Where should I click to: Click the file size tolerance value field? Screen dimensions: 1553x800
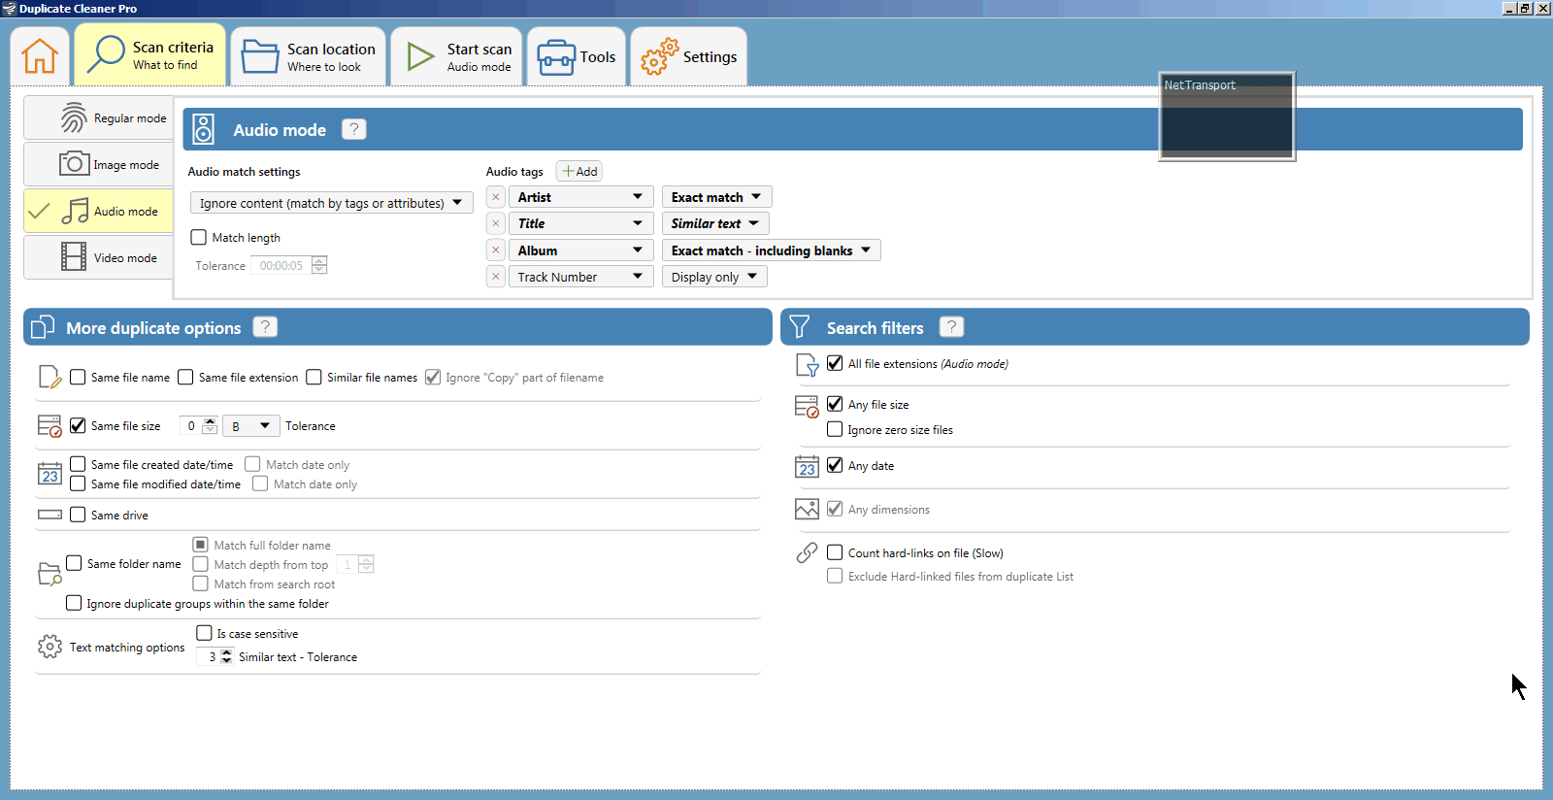[190, 425]
